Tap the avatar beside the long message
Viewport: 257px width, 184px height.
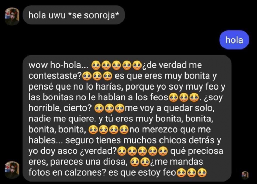12,170
